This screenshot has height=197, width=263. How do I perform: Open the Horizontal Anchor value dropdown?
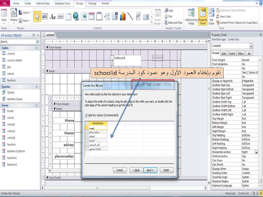coord(256,152)
